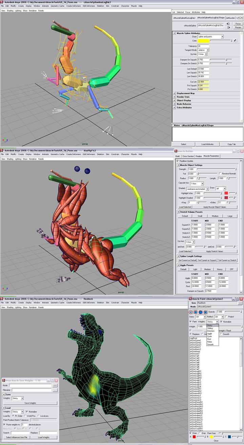This screenshot has height=445, width=244.
Task: Click the Search field in Save Weights window
Action: [x=20, y=433]
